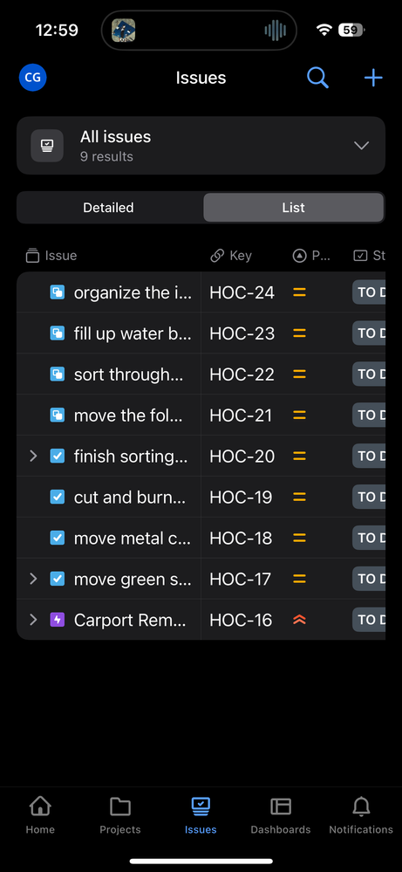Expand the All issues filter dropdown

[x=362, y=146]
